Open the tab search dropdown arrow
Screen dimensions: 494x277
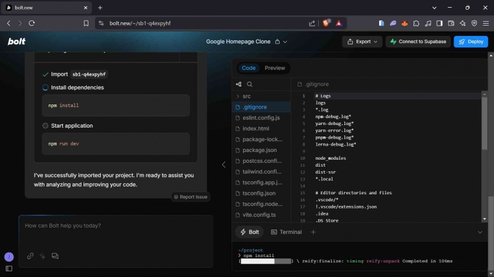tap(434, 8)
